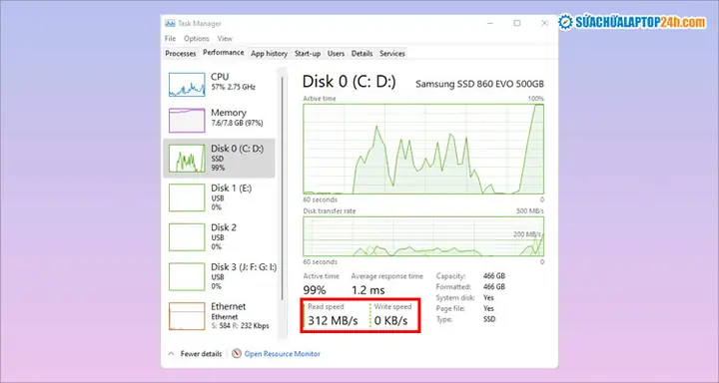The height and width of the screenshot is (383, 719).
Task: Click the Memory 7.6/7.8 GB (97%) text
Action: 237,124
